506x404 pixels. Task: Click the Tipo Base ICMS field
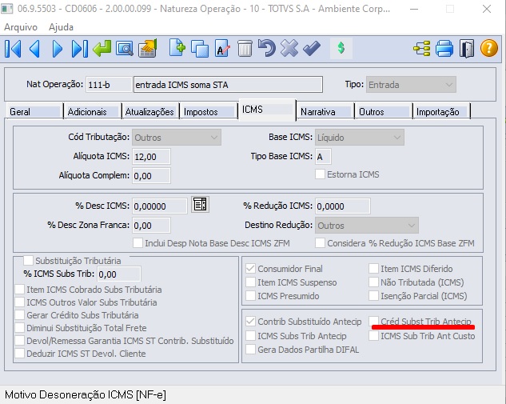323,157
